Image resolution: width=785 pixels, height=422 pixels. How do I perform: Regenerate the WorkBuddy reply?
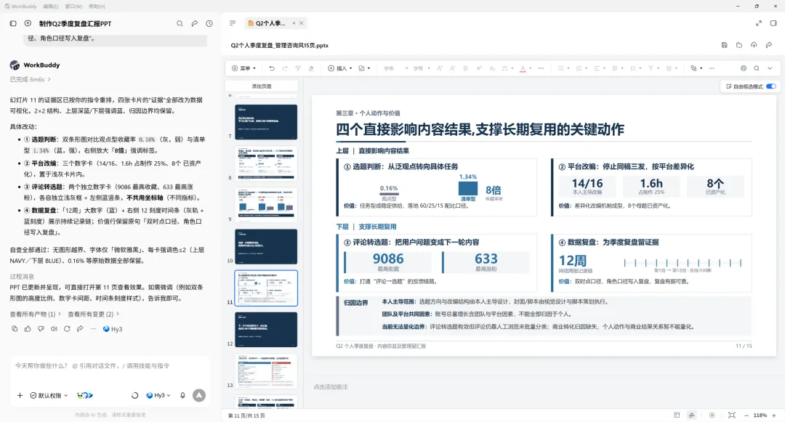[67, 329]
